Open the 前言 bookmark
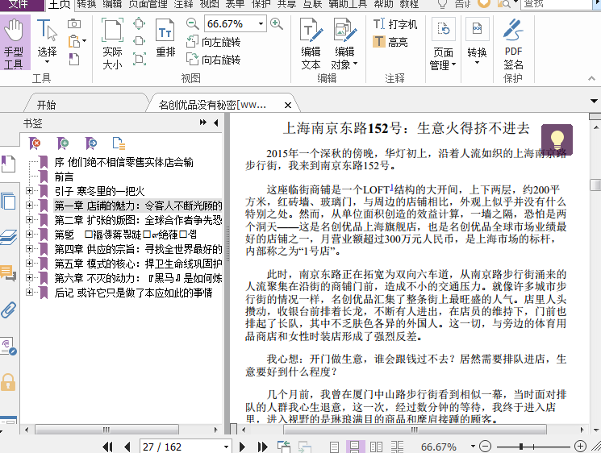The height and width of the screenshot is (453, 601). pyautogui.click(x=64, y=177)
